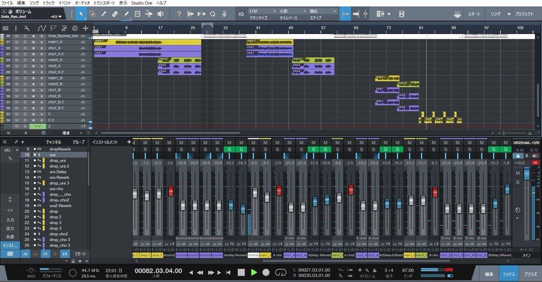Select the Paint pencil tool

[x=126, y=14]
